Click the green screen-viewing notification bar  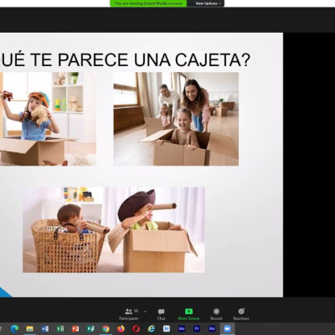148,3
